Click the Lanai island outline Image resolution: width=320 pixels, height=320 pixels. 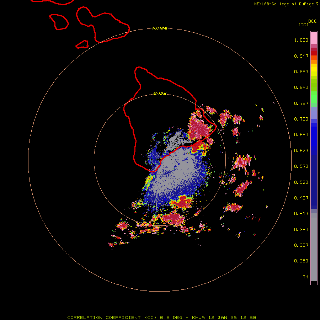click(x=59, y=22)
